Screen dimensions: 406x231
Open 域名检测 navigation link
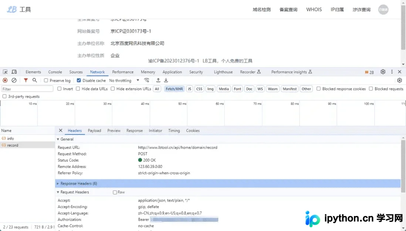point(261,10)
